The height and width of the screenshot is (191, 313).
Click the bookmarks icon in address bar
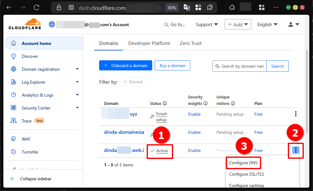point(210,8)
